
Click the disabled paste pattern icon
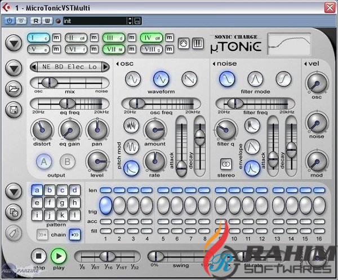tap(14, 233)
